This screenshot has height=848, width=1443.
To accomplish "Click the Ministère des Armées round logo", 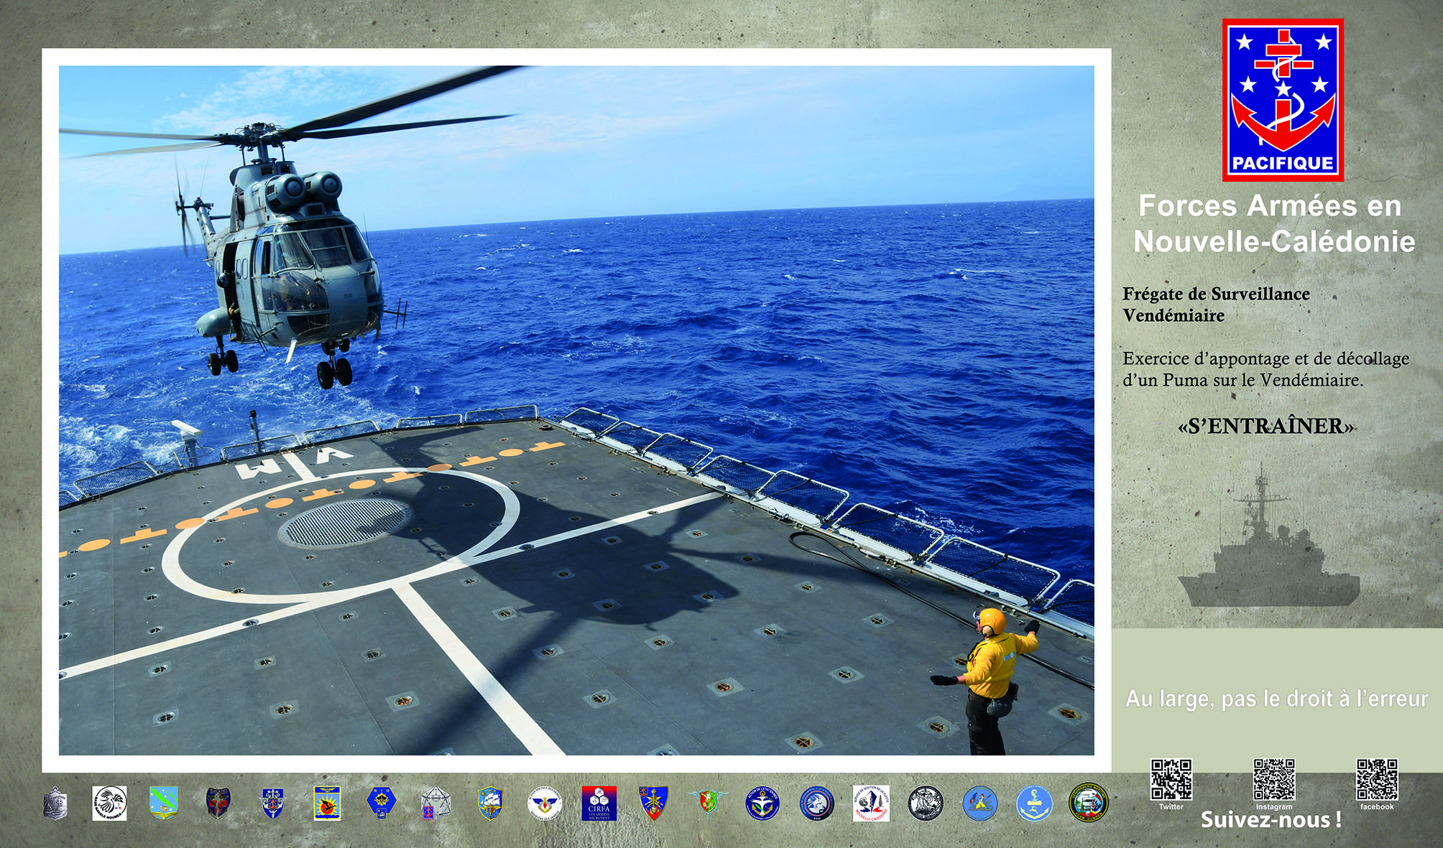I will click(x=545, y=803).
